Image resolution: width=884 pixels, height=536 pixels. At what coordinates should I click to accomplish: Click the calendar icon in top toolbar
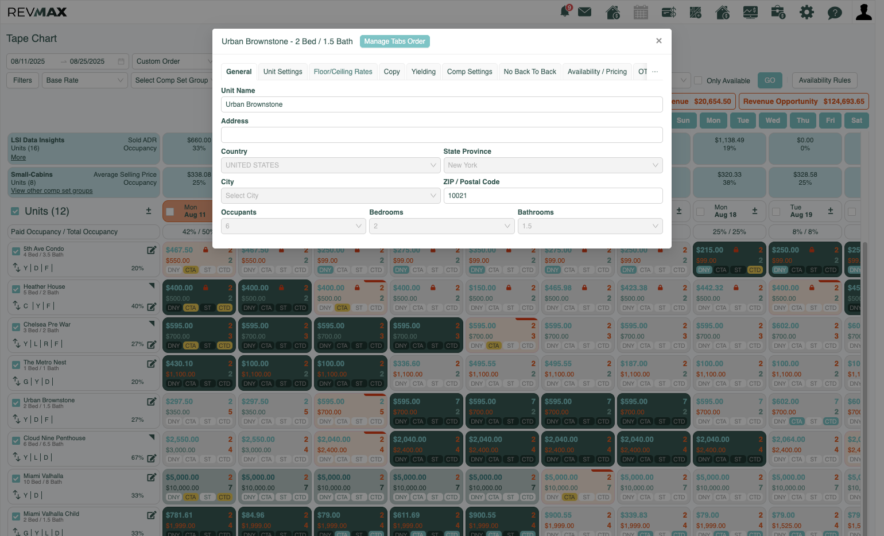[x=641, y=12]
